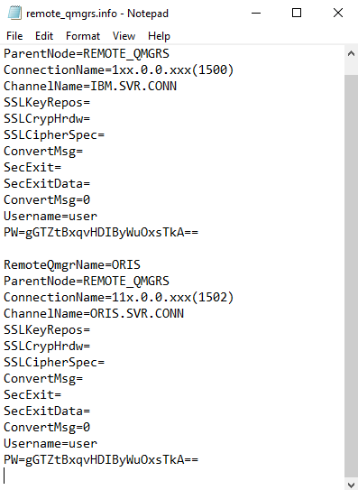Open the Edit menu
The width and height of the screenshot is (358, 490).
coord(44,36)
